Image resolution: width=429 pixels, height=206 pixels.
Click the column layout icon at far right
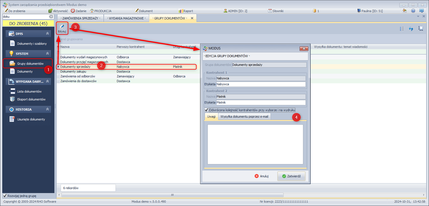421,28
